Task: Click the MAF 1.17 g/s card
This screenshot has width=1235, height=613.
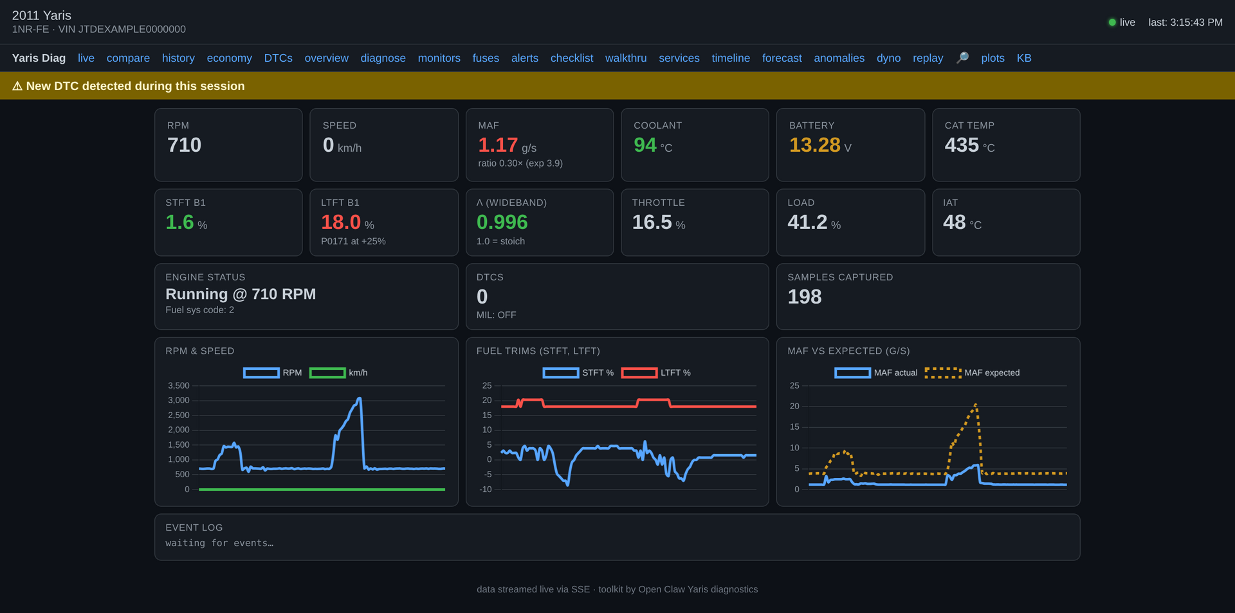Action: click(x=540, y=145)
